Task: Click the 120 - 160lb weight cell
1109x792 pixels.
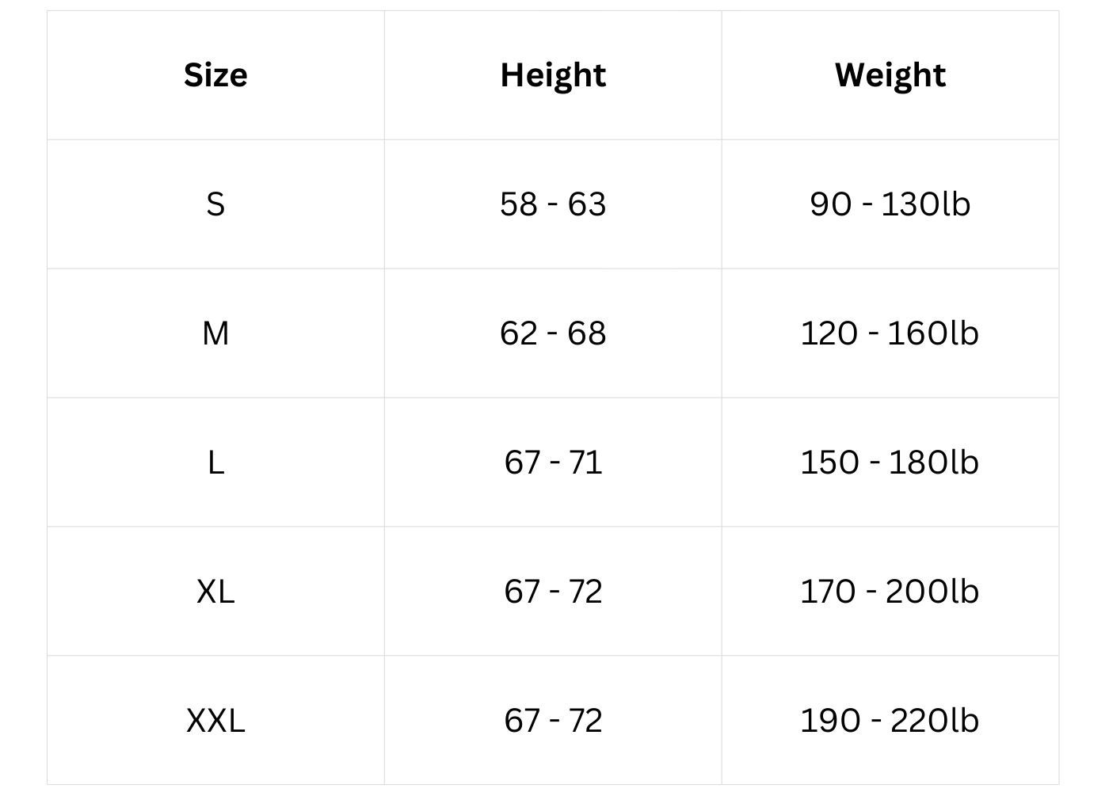Action: tap(890, 333)
